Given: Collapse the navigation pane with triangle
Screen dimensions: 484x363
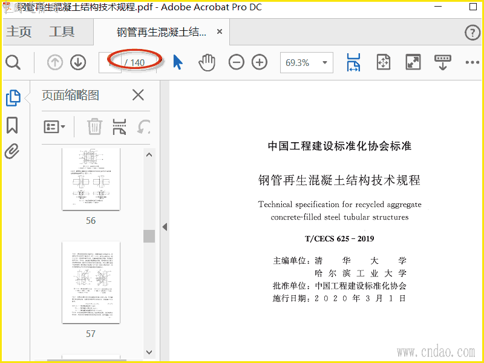Looking at the screenshot, I should pyautogui.click(x=165, y=227).
